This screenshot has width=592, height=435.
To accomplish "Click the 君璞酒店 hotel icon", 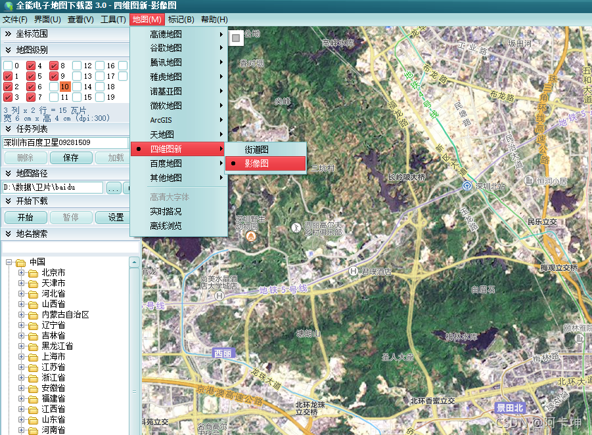I will click(353, 271).
